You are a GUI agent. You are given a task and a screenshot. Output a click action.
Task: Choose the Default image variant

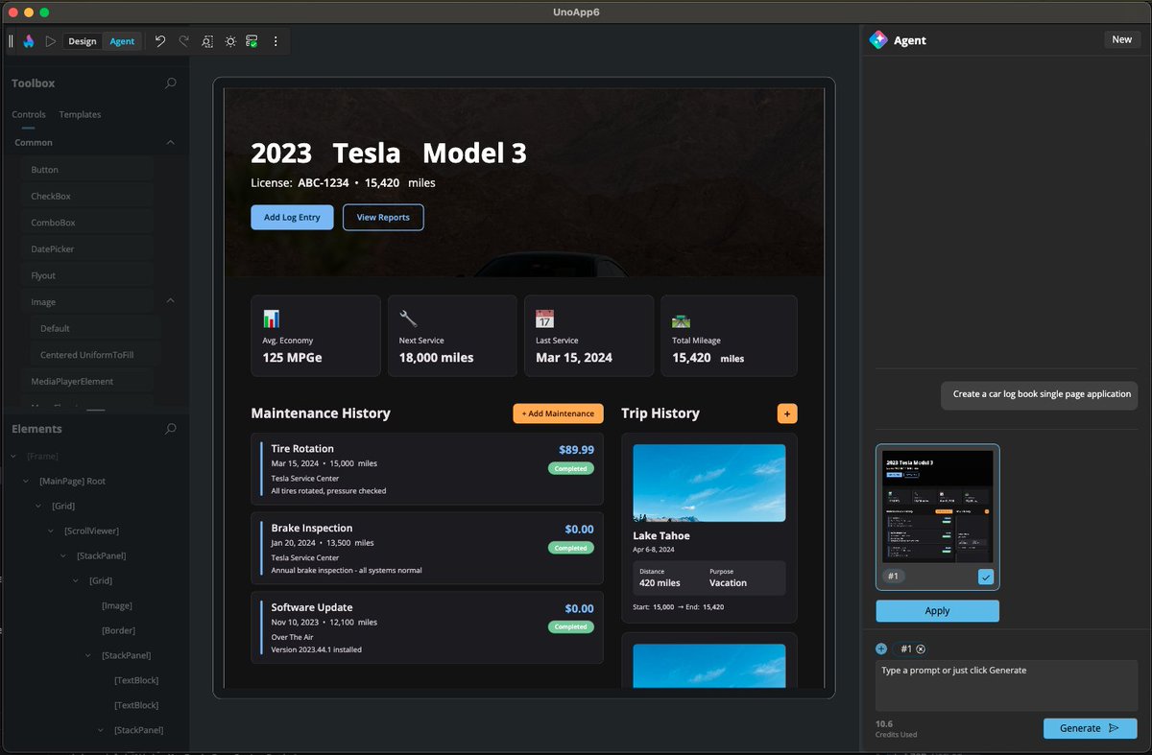tap(94, 328)
